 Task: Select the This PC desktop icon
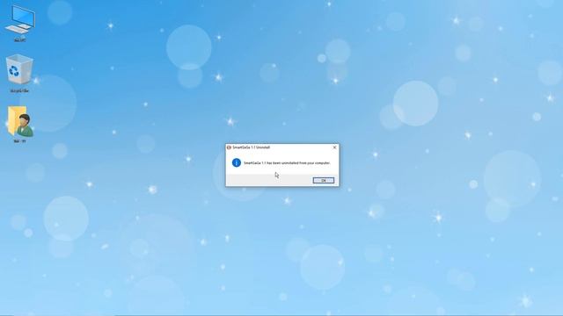click(x=19, y=24)
